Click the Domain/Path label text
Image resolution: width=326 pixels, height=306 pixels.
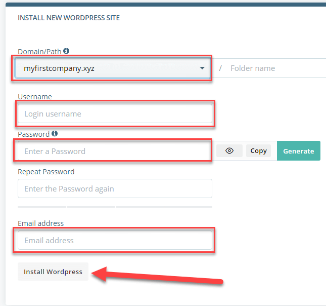coord(39,51)
